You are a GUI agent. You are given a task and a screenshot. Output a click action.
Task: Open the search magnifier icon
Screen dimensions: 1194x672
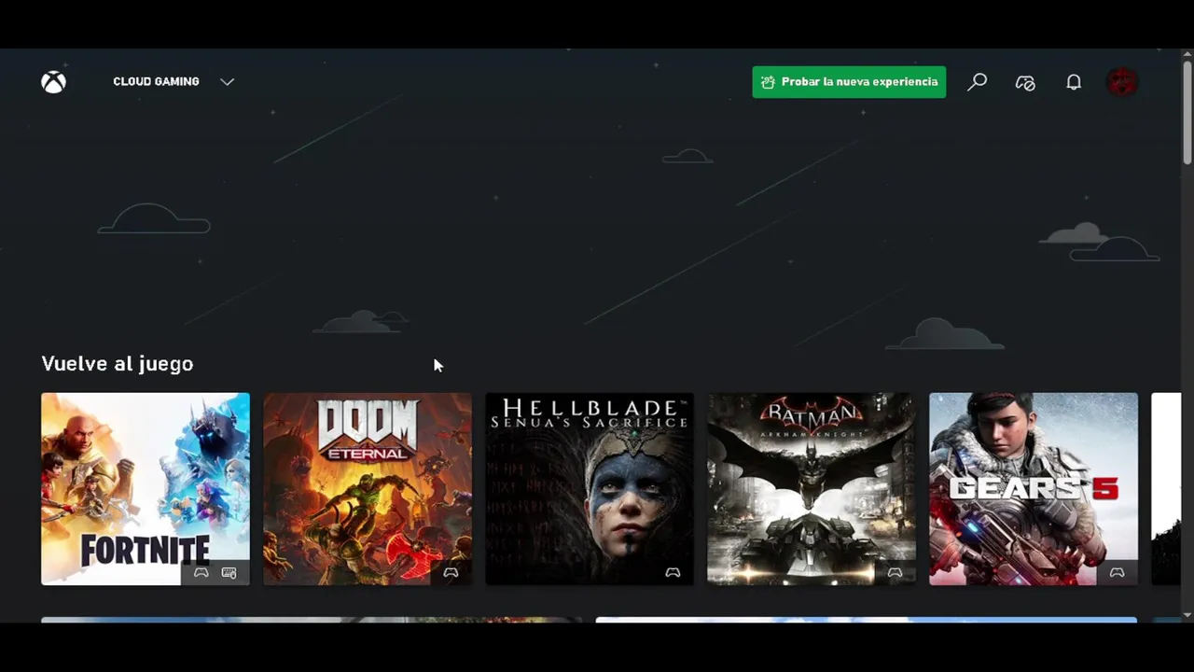coord(977,82)
